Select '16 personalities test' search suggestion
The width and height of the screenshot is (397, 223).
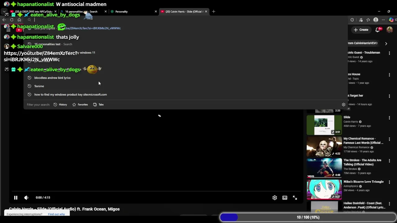(x=186, y=44)
